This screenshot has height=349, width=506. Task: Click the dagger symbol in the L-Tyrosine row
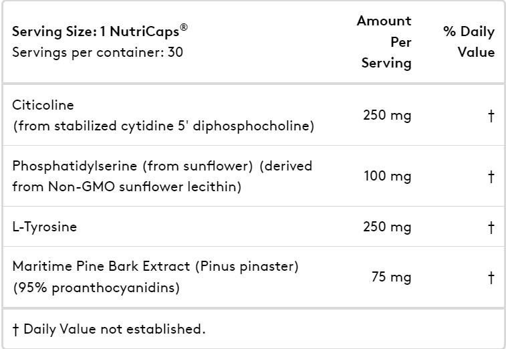tap(491, 227)
